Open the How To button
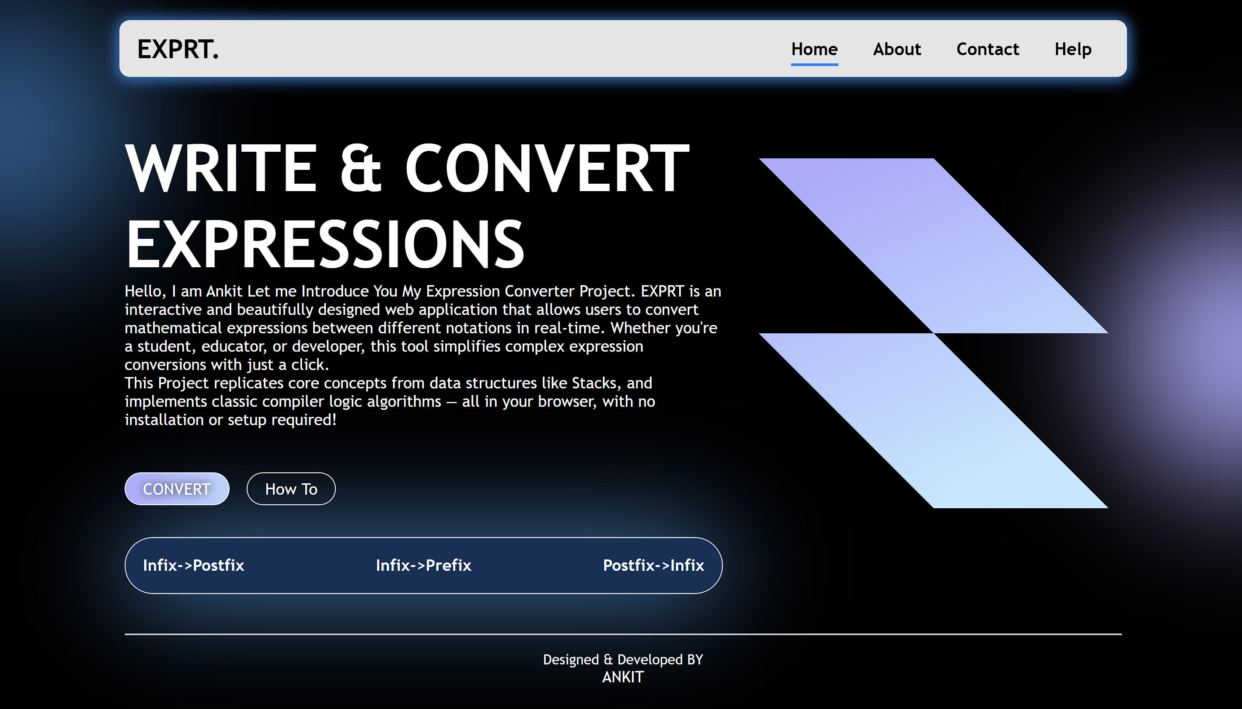The height and width of the screenshot is (709, 1242). pos(291,489)
